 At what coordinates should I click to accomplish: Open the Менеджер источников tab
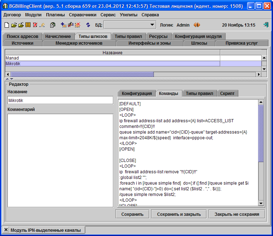click(x=79, y=43)
